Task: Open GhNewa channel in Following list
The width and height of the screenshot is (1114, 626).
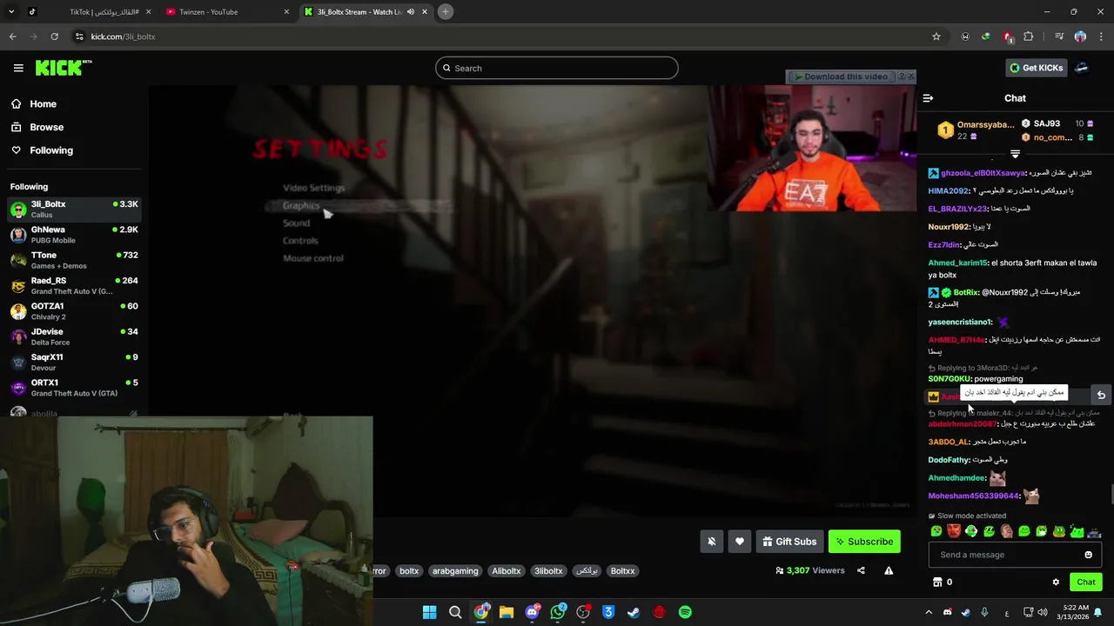Action: point(74,235)
